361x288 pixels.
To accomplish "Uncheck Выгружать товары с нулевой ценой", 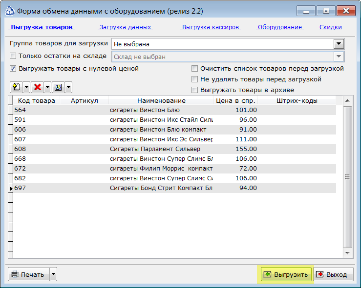I will point(13,68).
